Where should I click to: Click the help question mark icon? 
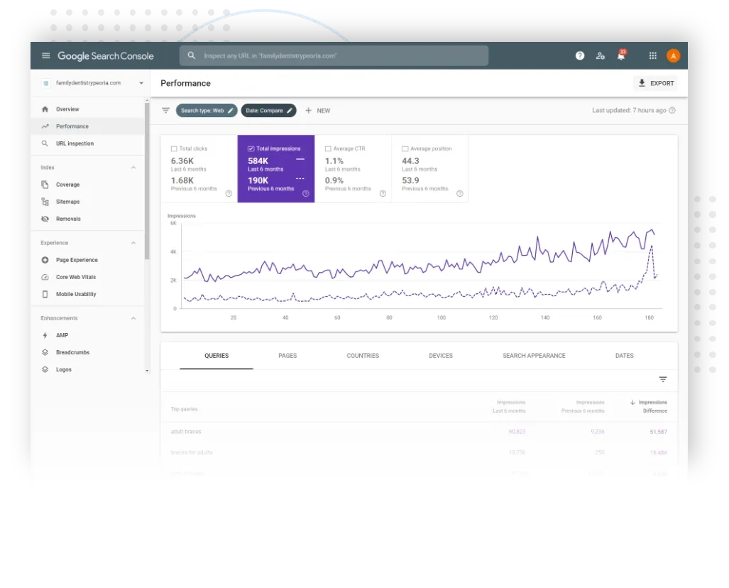tap(580, 56)
